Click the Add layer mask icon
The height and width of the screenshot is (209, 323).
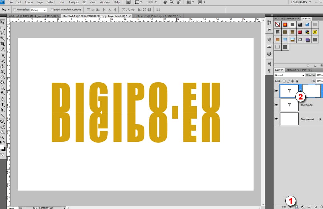pyautogui.click(x=296, y=207)
